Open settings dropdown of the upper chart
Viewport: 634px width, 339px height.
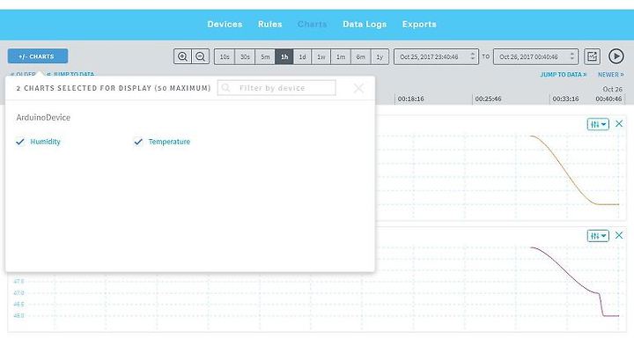tap(598, 124)
